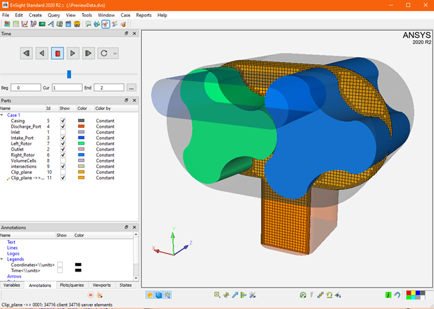Jump to beginning time step
This screenshot has height=309, width=434.
pyautogui.click(x=27, y=53)
